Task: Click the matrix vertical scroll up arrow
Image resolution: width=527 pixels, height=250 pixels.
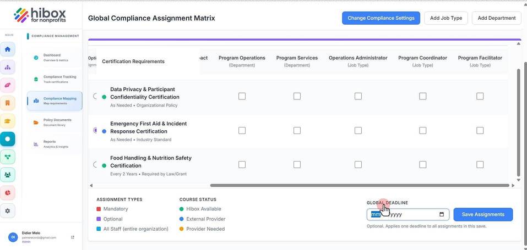Action: [x=518, y=44]
